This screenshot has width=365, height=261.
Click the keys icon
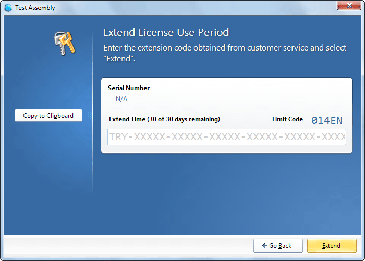pyautogui.click(x=65, y=44)
